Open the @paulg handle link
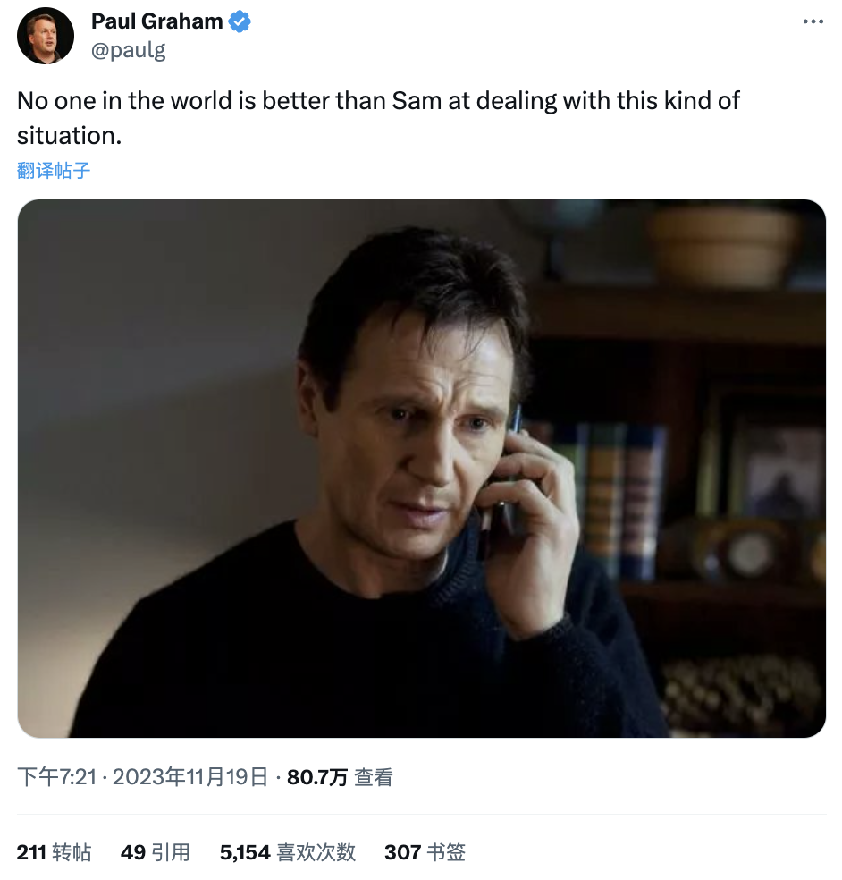This screenshot has width=842, height=880. (129, 50)
